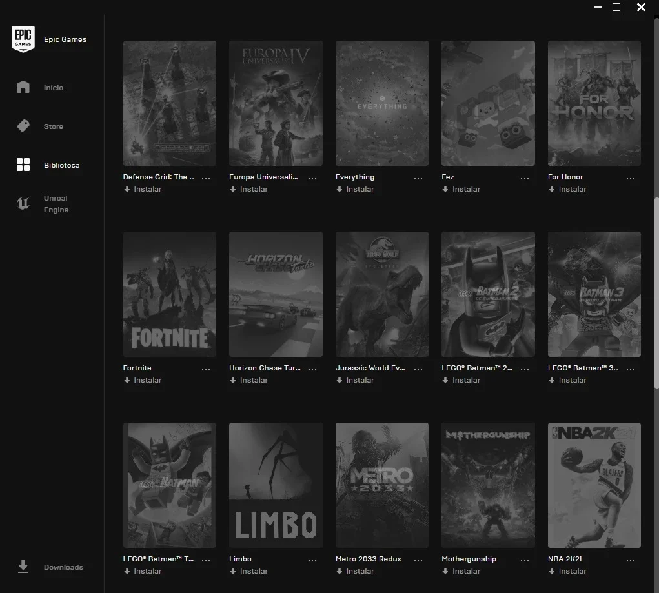Open the Downloads arrow icon

(23, 567)
